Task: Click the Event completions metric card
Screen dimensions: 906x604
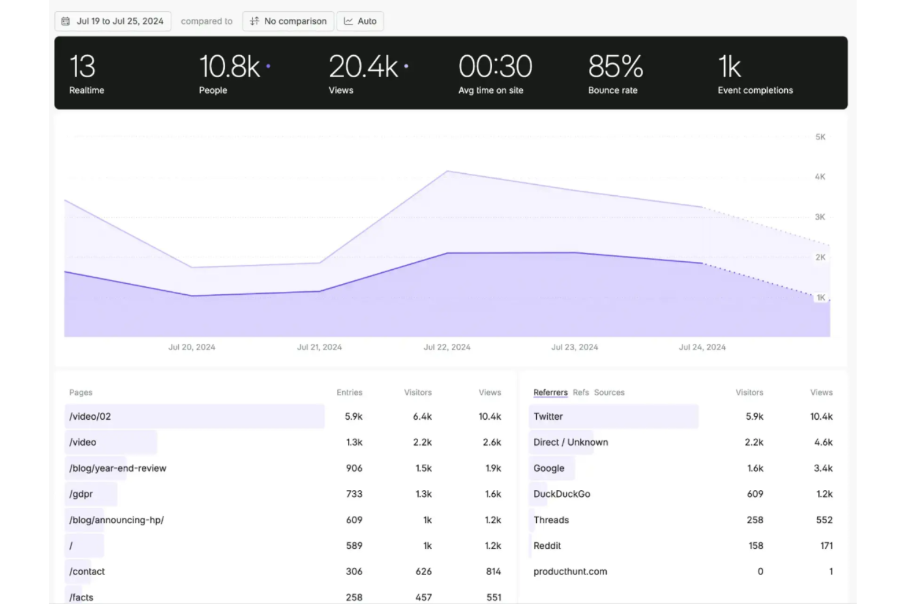Action: tap(755, 72)
